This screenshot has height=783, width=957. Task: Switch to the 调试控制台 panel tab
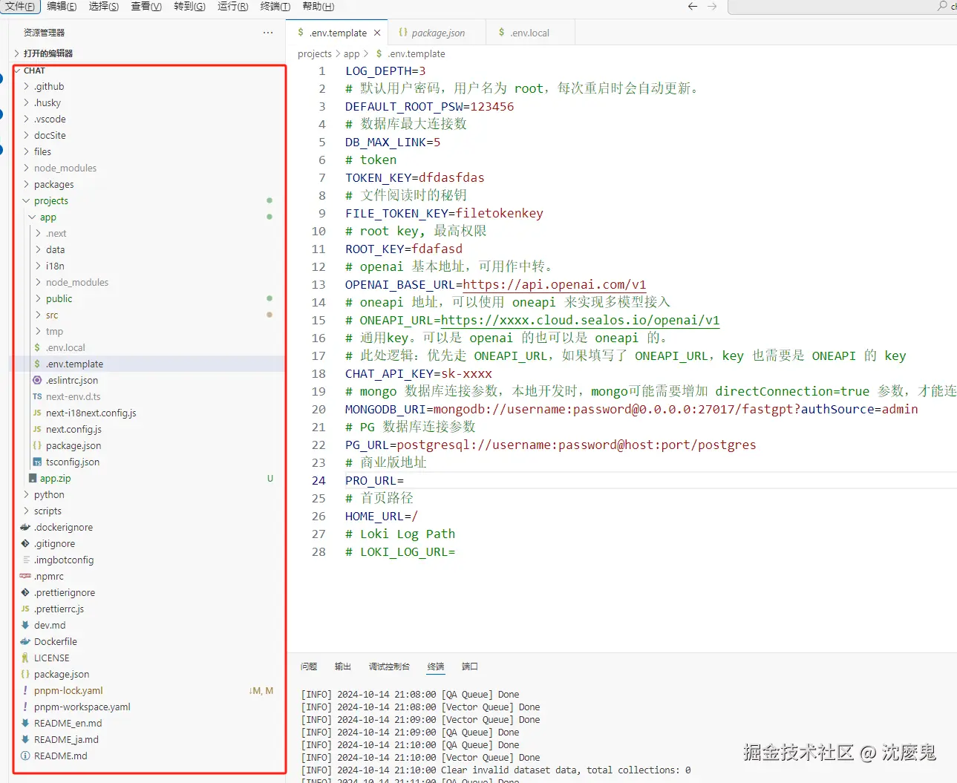[x=389, y=666]
